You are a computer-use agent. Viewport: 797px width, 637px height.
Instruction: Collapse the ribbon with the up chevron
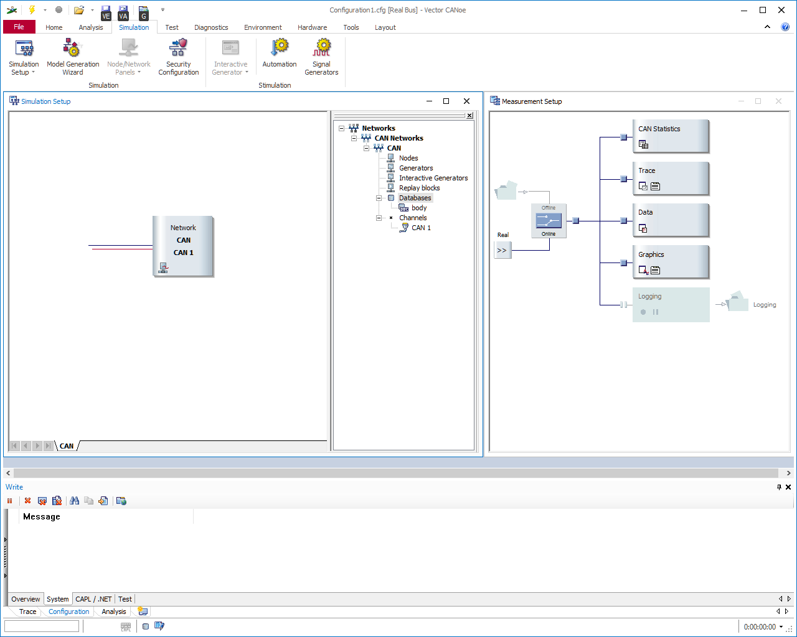tap(768, 27)
